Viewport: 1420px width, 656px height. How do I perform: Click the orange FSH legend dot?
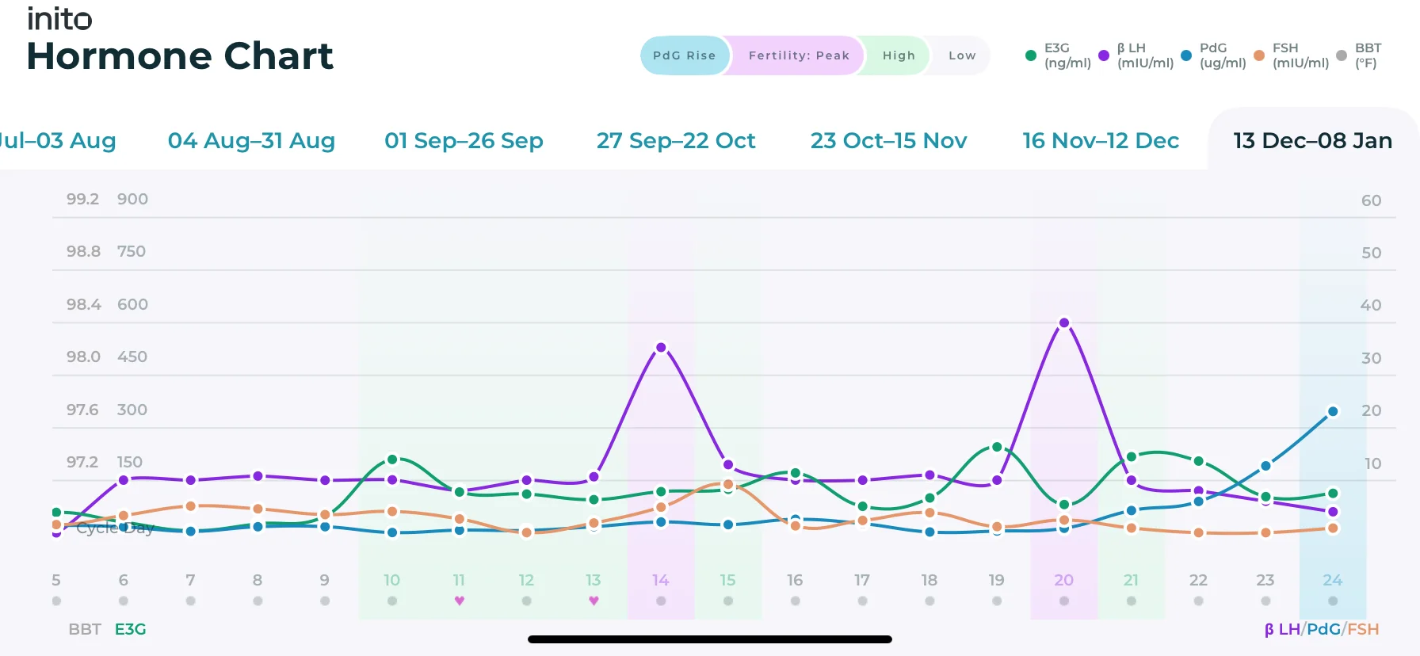(1259, 55)
